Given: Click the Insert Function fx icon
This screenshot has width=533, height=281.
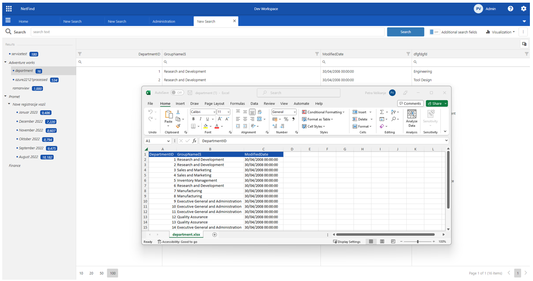Looking at the screenshot, I should (194, 141).
